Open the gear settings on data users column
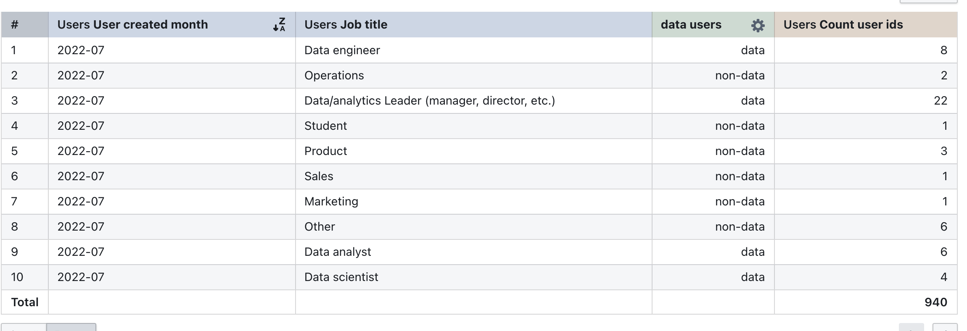967x331 pixels. coord(758,25)
